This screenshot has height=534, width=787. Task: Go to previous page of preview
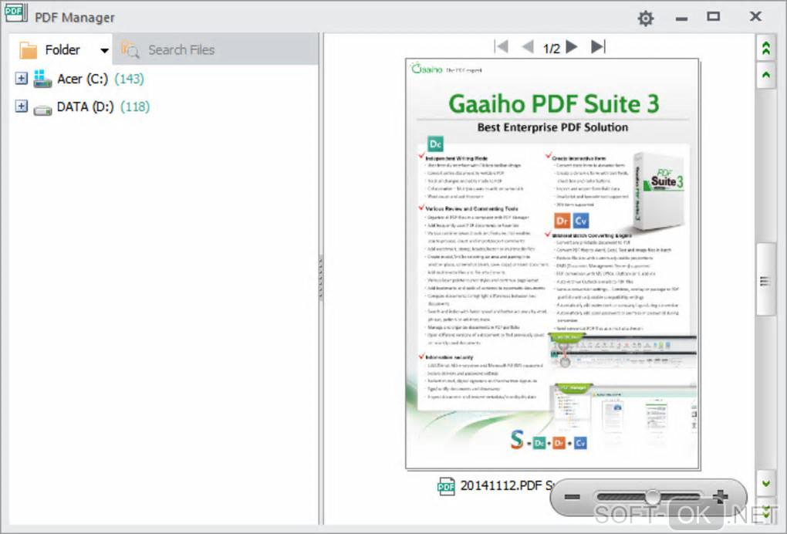pos(527,46)
